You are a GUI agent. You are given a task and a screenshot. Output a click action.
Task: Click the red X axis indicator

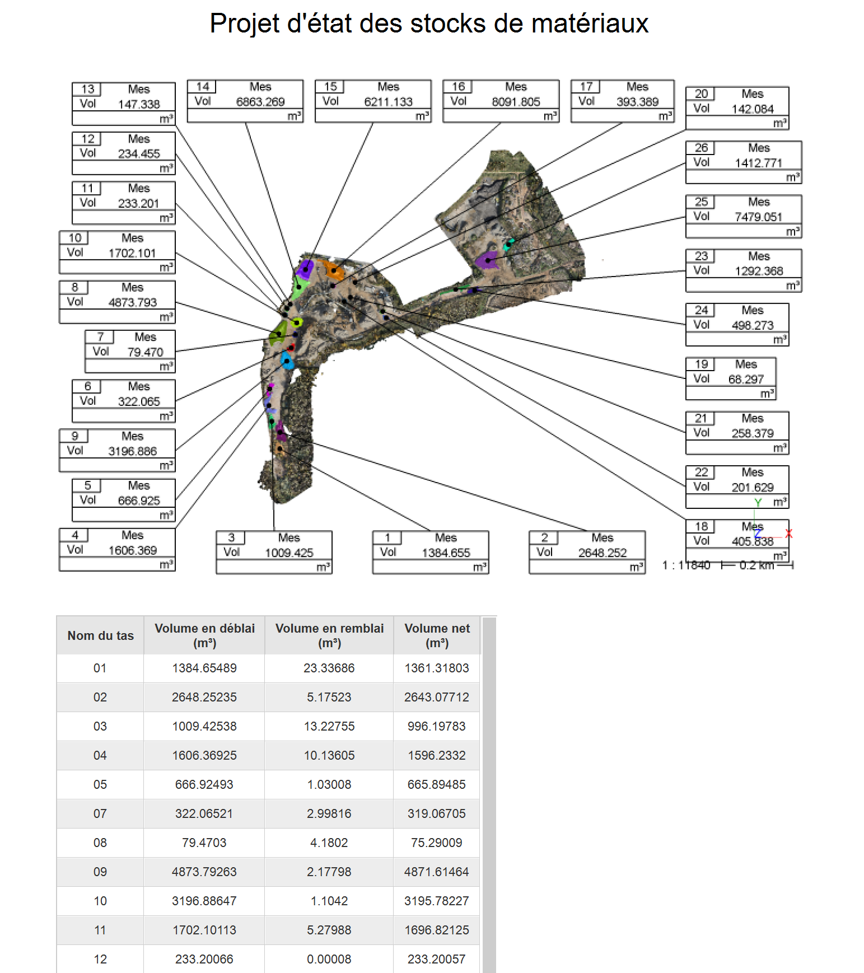(788, 534)
